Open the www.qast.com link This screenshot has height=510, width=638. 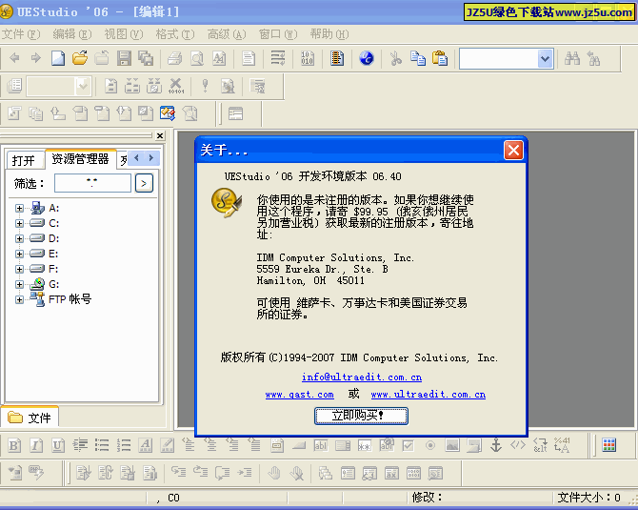point(299,395)
